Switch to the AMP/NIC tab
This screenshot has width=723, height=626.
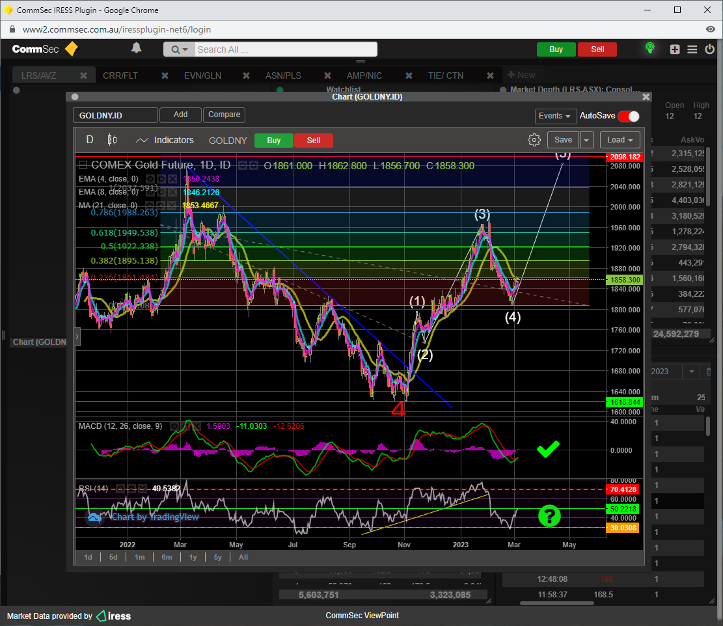click(x=364, y=75)
